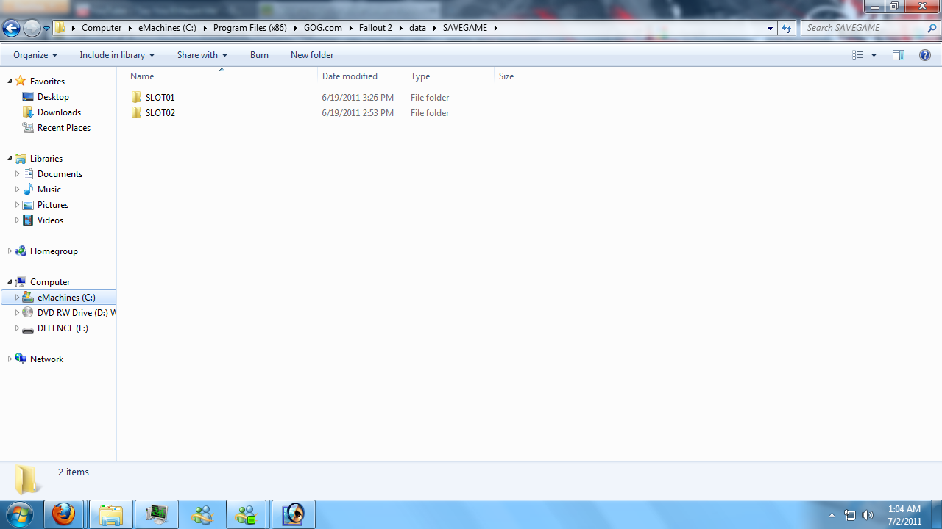Expand the Videos library triangle
Viewport: 942px width, 529px height.
[x=17, y=220]
